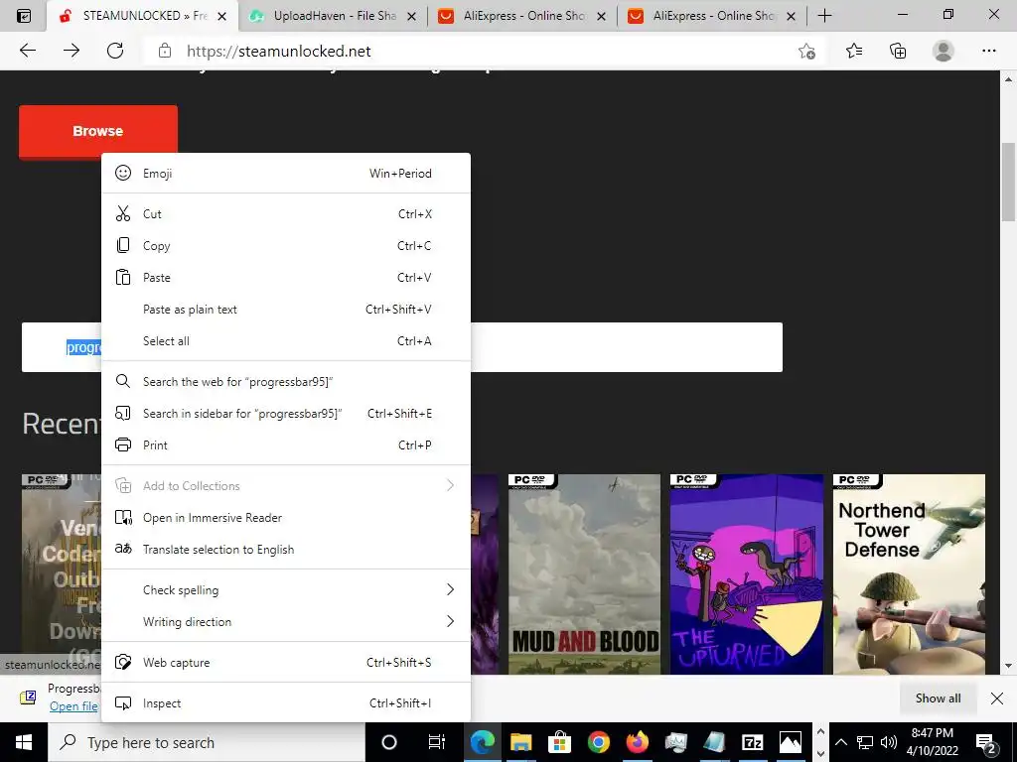Open Collections icon in browser toolbar
1017x762 pixels.
898,51
